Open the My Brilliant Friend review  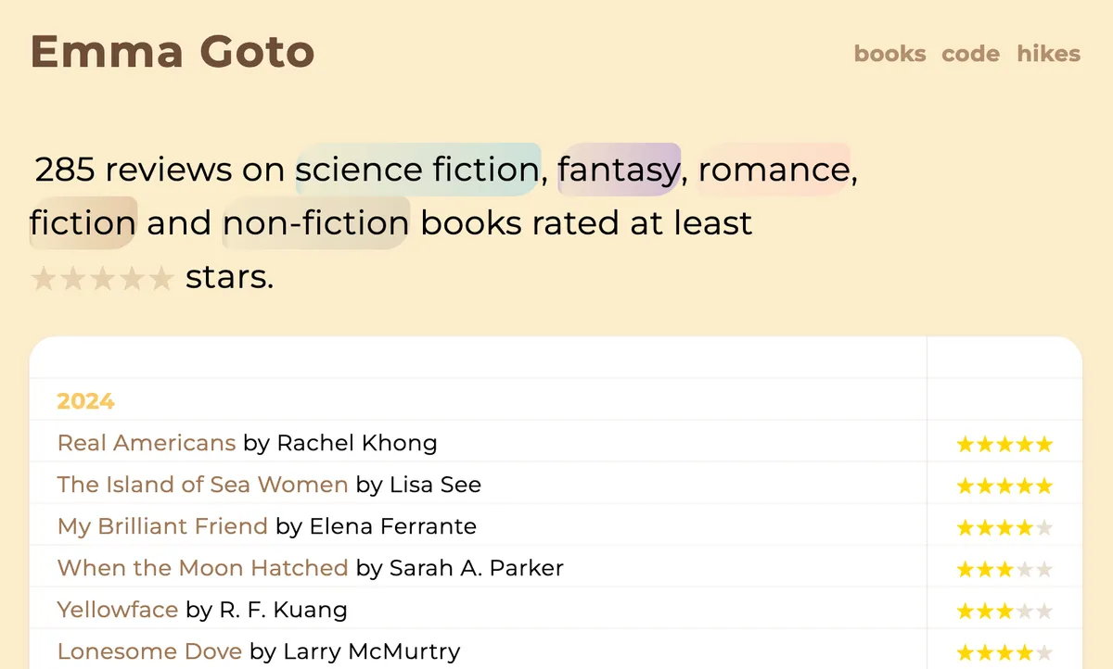162,526
